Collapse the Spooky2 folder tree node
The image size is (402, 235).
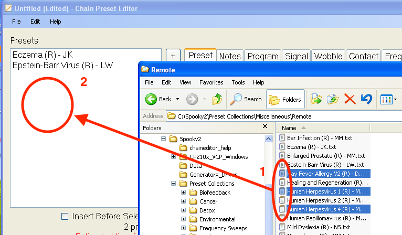pos(163,138)
